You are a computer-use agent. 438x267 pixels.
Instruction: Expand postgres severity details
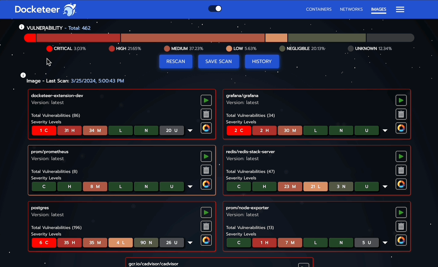coord(190,243)
